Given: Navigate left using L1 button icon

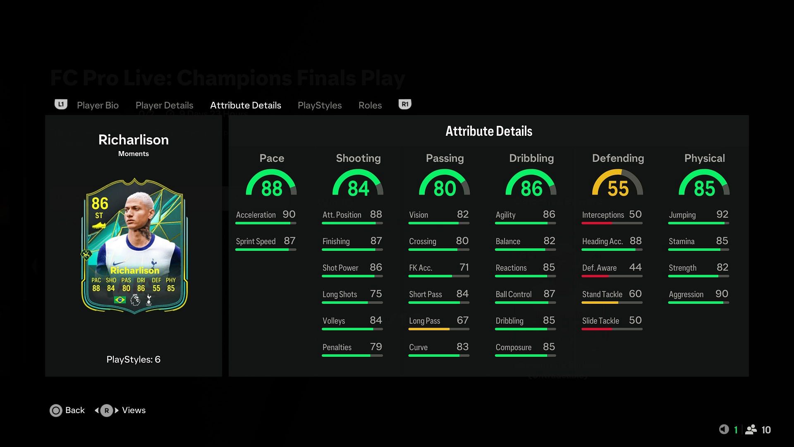Looking at the screenshot, I should (x=60, y=104).
